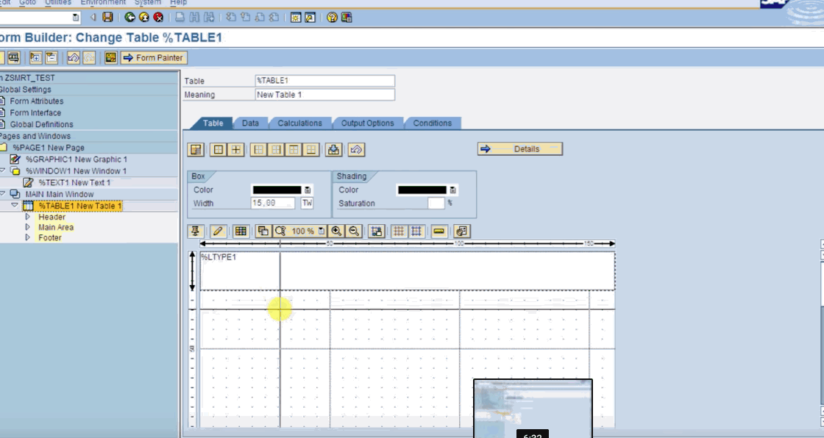The height and width of the screenshot is (438, 824).
Task: Switch to the Output Options tab
Action: [x=367, y=123]
